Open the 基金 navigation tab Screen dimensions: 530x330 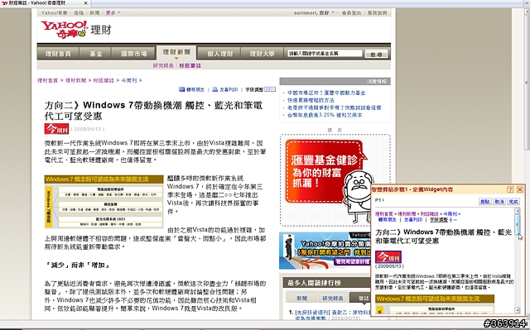[x=96, y=54]
